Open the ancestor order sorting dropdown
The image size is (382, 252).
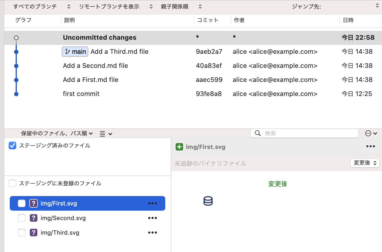click(181, 6)
